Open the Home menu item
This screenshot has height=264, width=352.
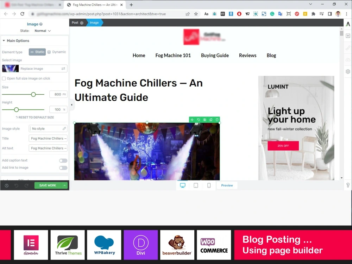click(139, 56)
